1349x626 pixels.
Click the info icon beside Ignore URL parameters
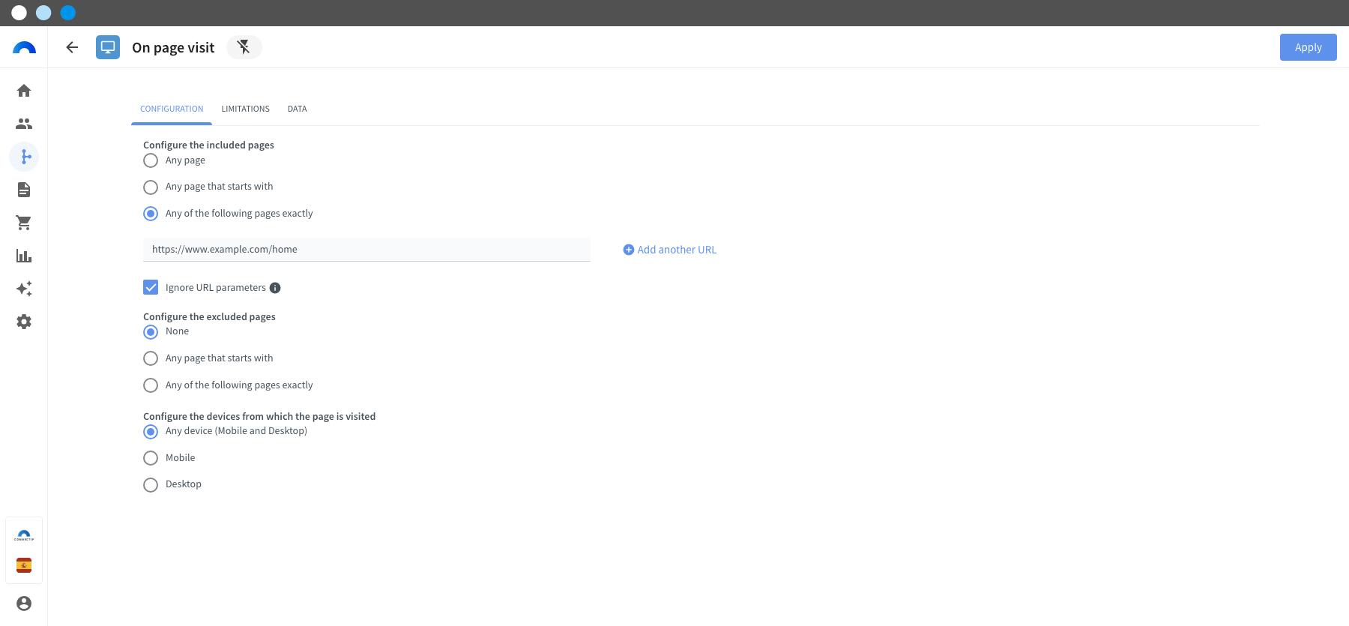[275, 288]
